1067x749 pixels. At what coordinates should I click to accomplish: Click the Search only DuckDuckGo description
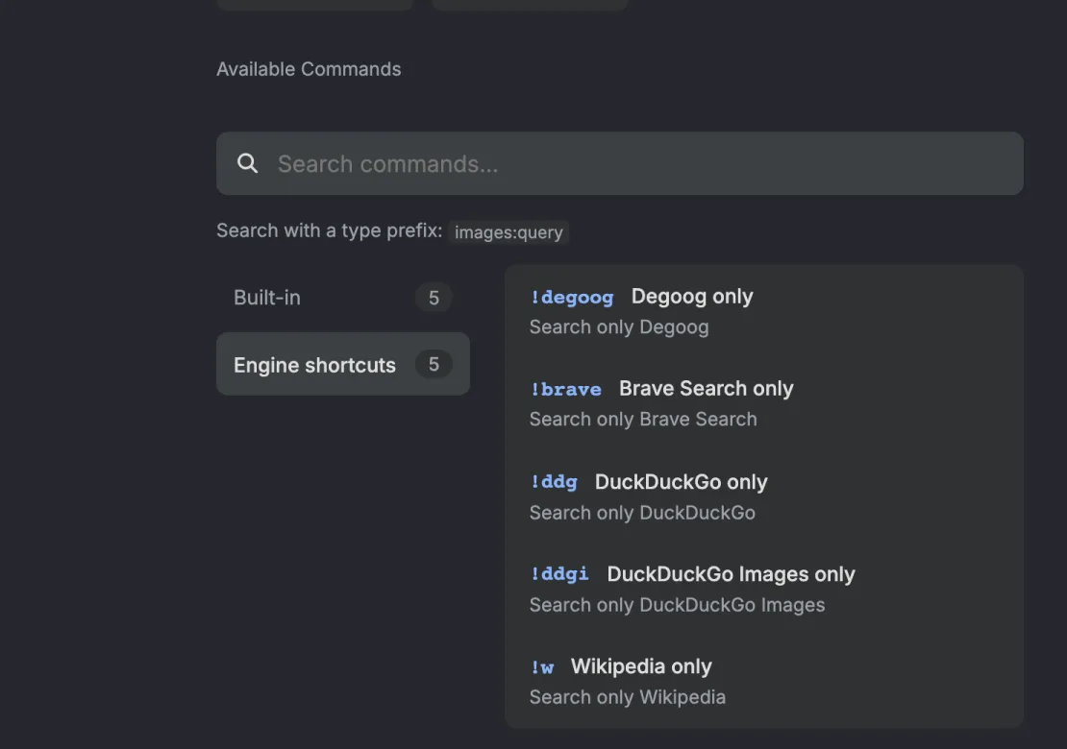642,513
